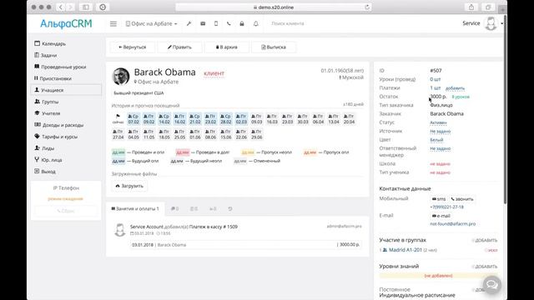Open the Madrid A1-201 group link

(406, 250)
